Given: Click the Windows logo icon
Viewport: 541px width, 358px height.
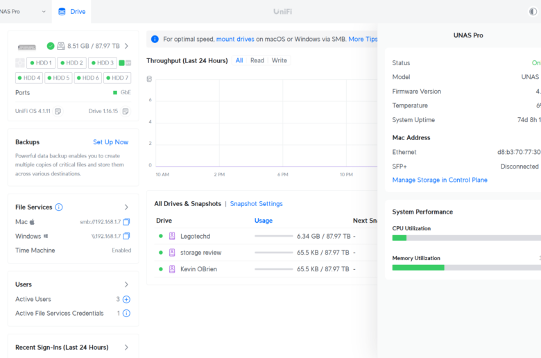Looking at the screenshot, I should tap(46, 236).
